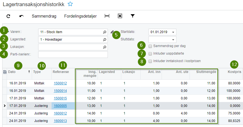Click the Kostpris column header
Image resolution: width=243 pixels, height=127 pixels.
pyautogui.click(x=230, y=74)
